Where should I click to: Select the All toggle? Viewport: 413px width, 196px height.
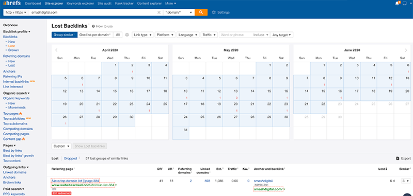click(x=118, y=35)
